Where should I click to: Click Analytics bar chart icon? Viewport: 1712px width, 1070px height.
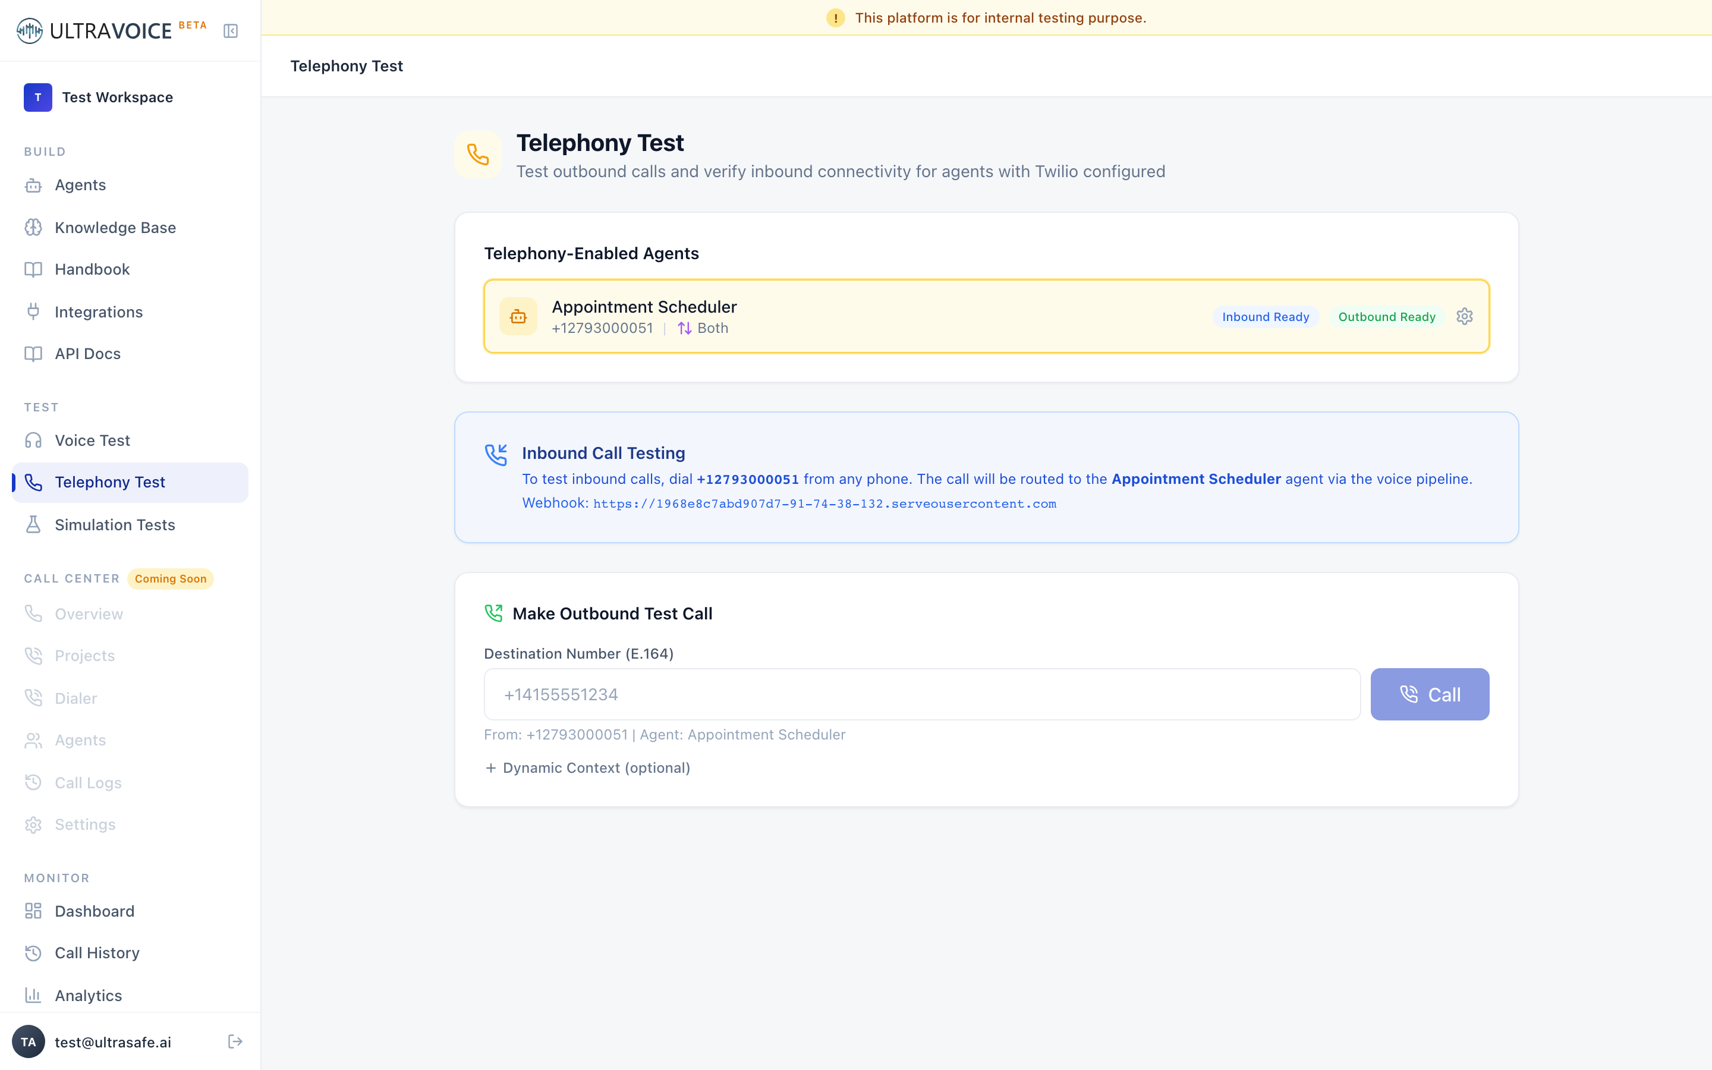tap(33, 995)
